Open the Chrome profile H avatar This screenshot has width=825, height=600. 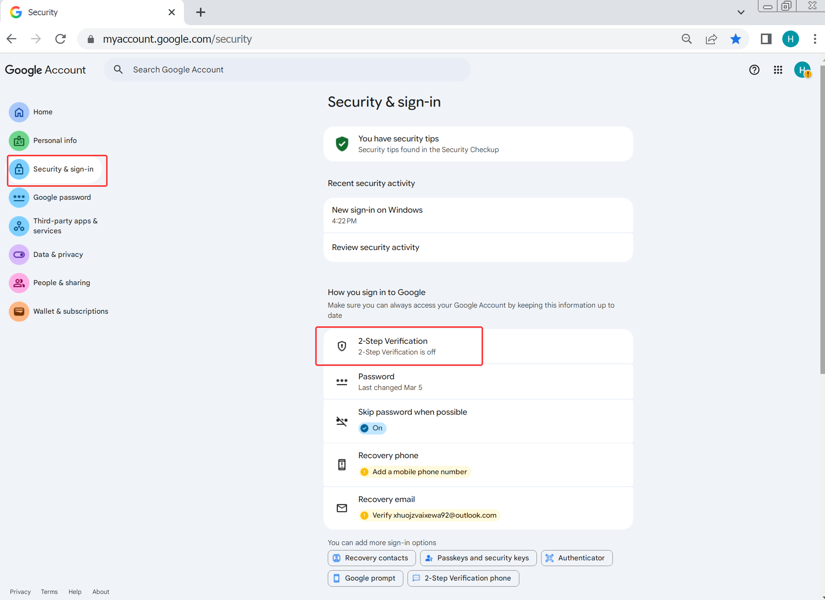790,39
